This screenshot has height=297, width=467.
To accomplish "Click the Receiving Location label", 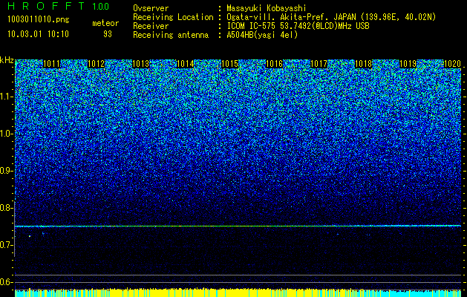I will [173, 17].
